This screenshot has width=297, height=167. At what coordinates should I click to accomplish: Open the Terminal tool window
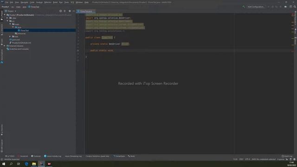(x=36, y=156)
